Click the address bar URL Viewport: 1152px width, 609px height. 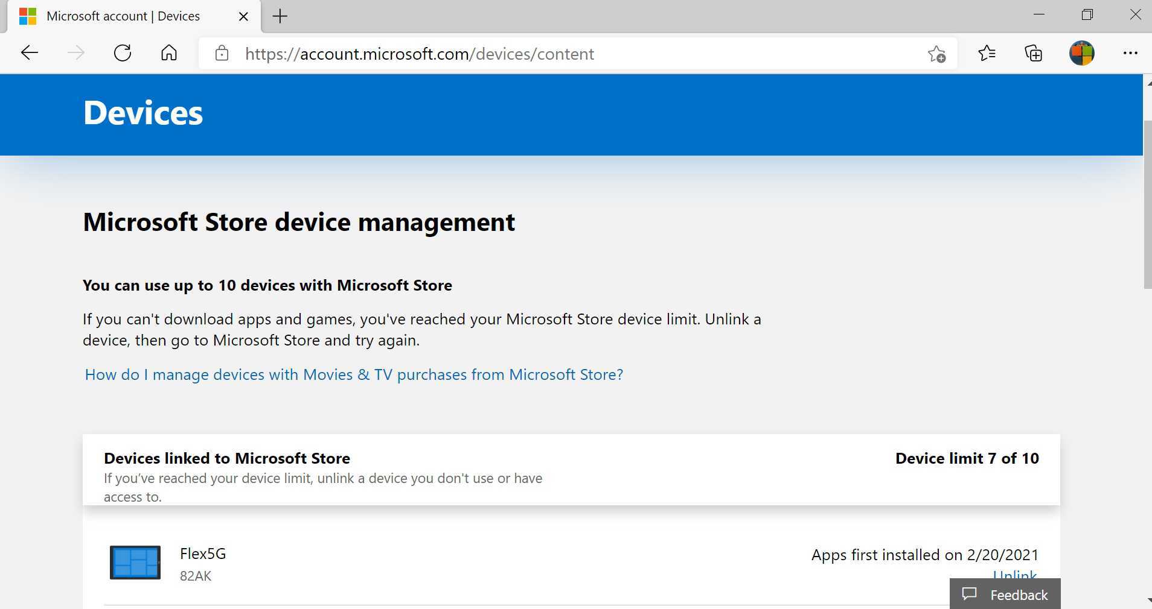[420, 54]
